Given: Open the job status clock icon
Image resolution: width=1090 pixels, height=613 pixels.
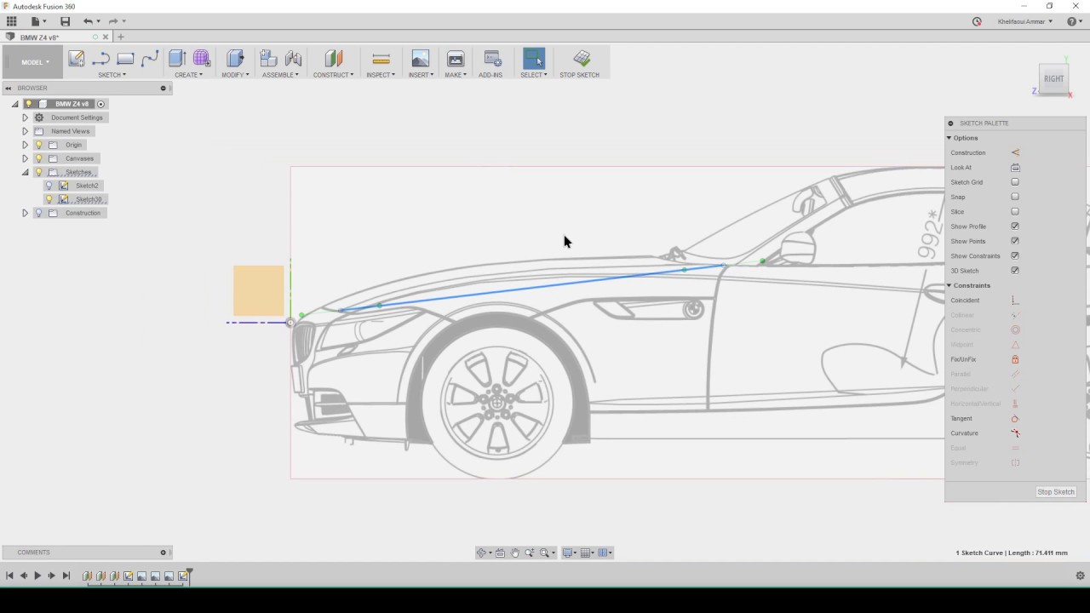Looking at the screenshot, I should (977, 21).
